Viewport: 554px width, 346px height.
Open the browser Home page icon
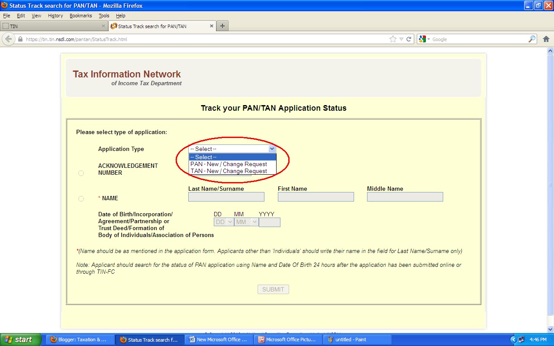pos(546,38)
